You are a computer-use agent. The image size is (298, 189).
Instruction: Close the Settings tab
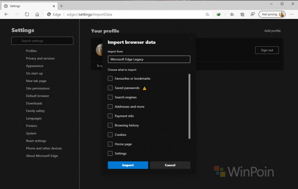point(54,6)
